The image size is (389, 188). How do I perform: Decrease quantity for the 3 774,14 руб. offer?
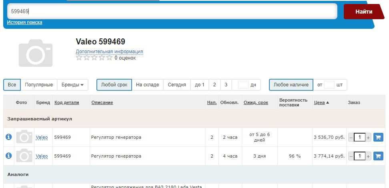click(351, 156)
